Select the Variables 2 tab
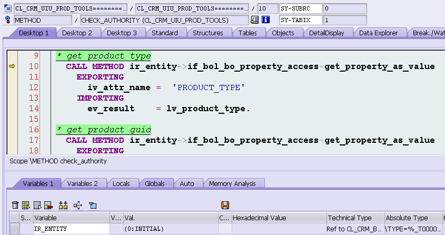 tap(82, 184)
